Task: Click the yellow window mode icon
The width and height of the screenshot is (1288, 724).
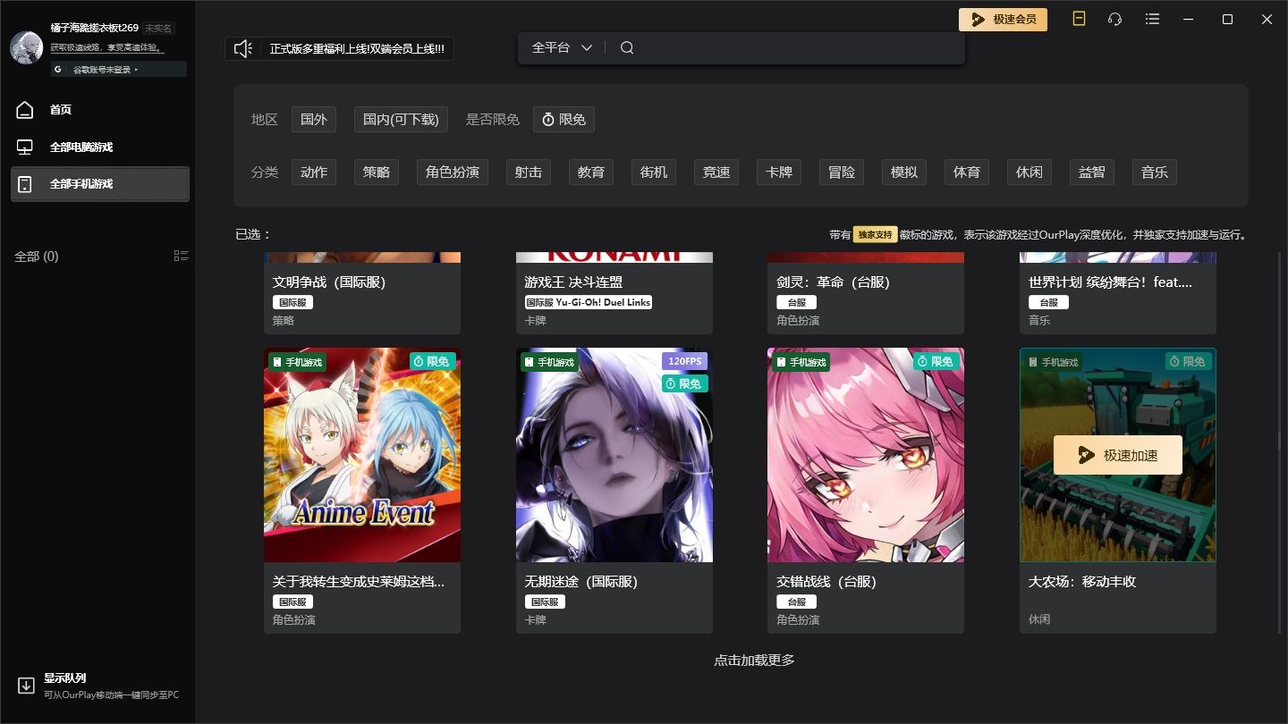Action: (1079, 19)
